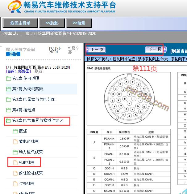Click the [当前：线路图] link
The height and width of the screenshot is (194, 187).
19,71
